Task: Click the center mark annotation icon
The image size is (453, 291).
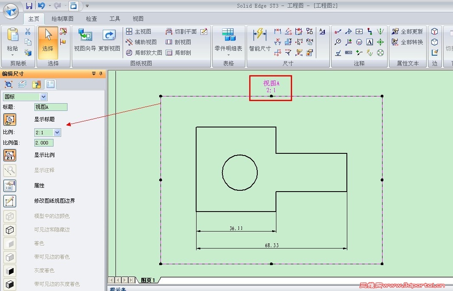Action: (380, 42)
